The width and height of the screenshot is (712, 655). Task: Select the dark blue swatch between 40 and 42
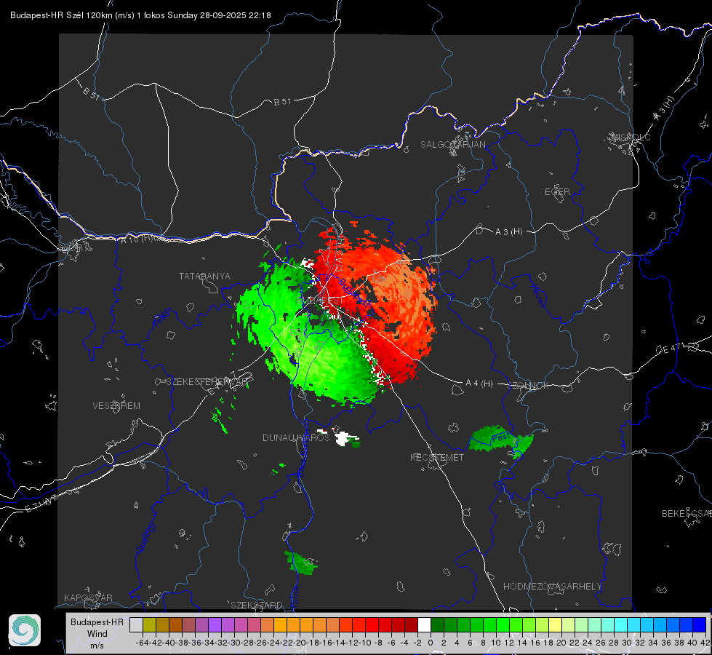point(700,624)
